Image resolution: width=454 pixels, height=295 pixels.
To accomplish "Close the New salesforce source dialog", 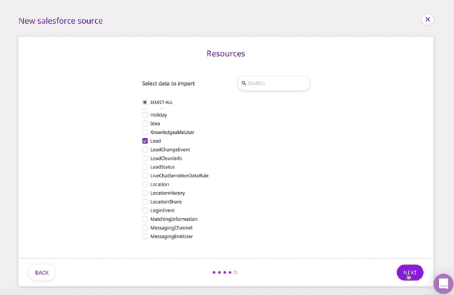I will coord(427,19).
